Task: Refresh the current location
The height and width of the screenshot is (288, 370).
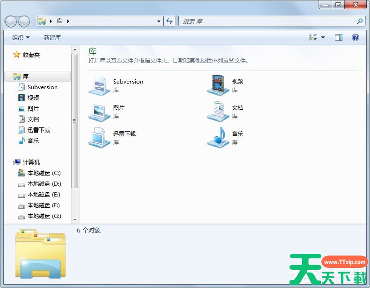Action: (169, 21)
